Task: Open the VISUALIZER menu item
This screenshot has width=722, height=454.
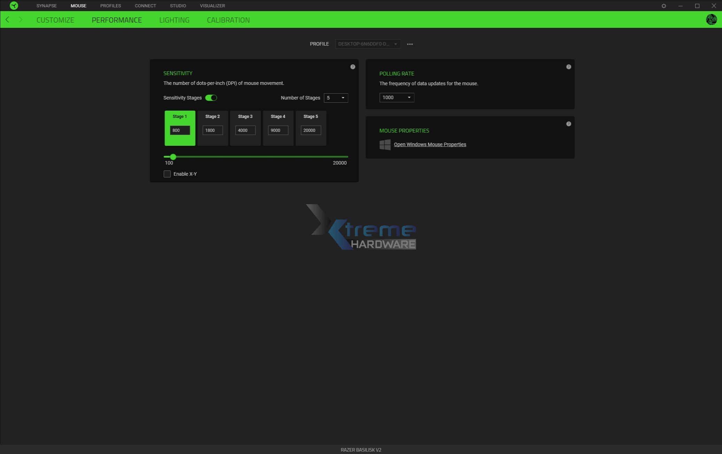Action: pos(212,6)
